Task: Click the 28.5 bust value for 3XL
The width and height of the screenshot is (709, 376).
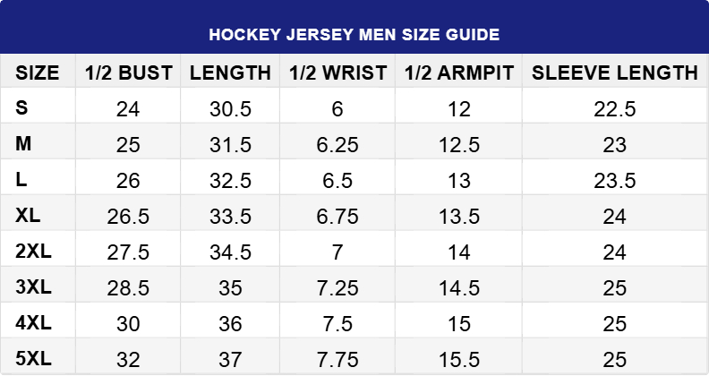Action: tap(128, 288)
